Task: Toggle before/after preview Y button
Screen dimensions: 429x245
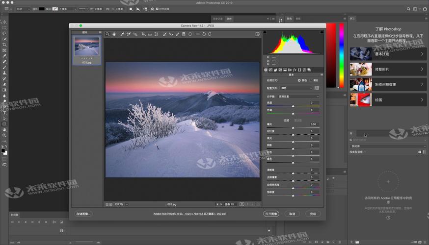Action: pyautogui.click(x=242, y=204)
